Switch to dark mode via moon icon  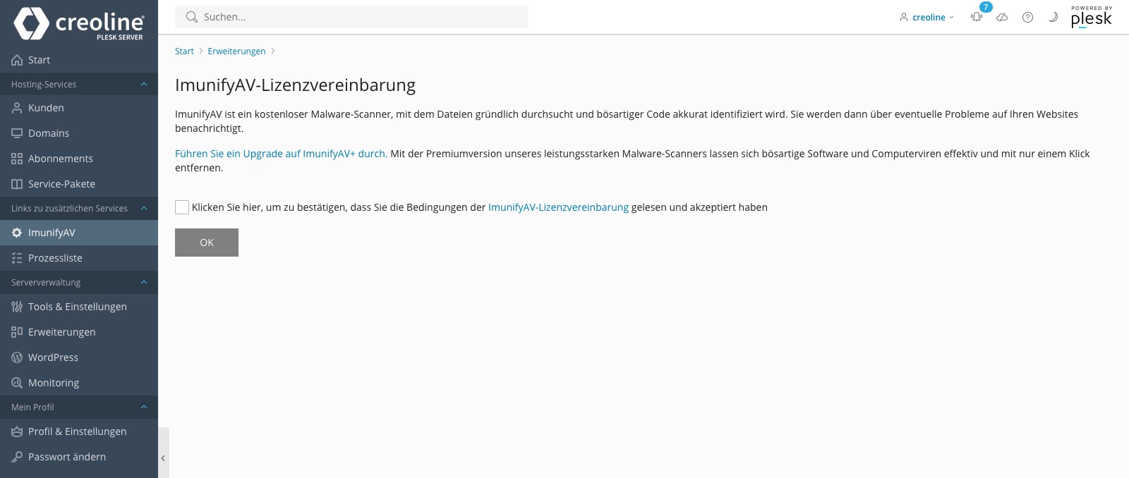pyautogui.click(x=1053, y=17)
